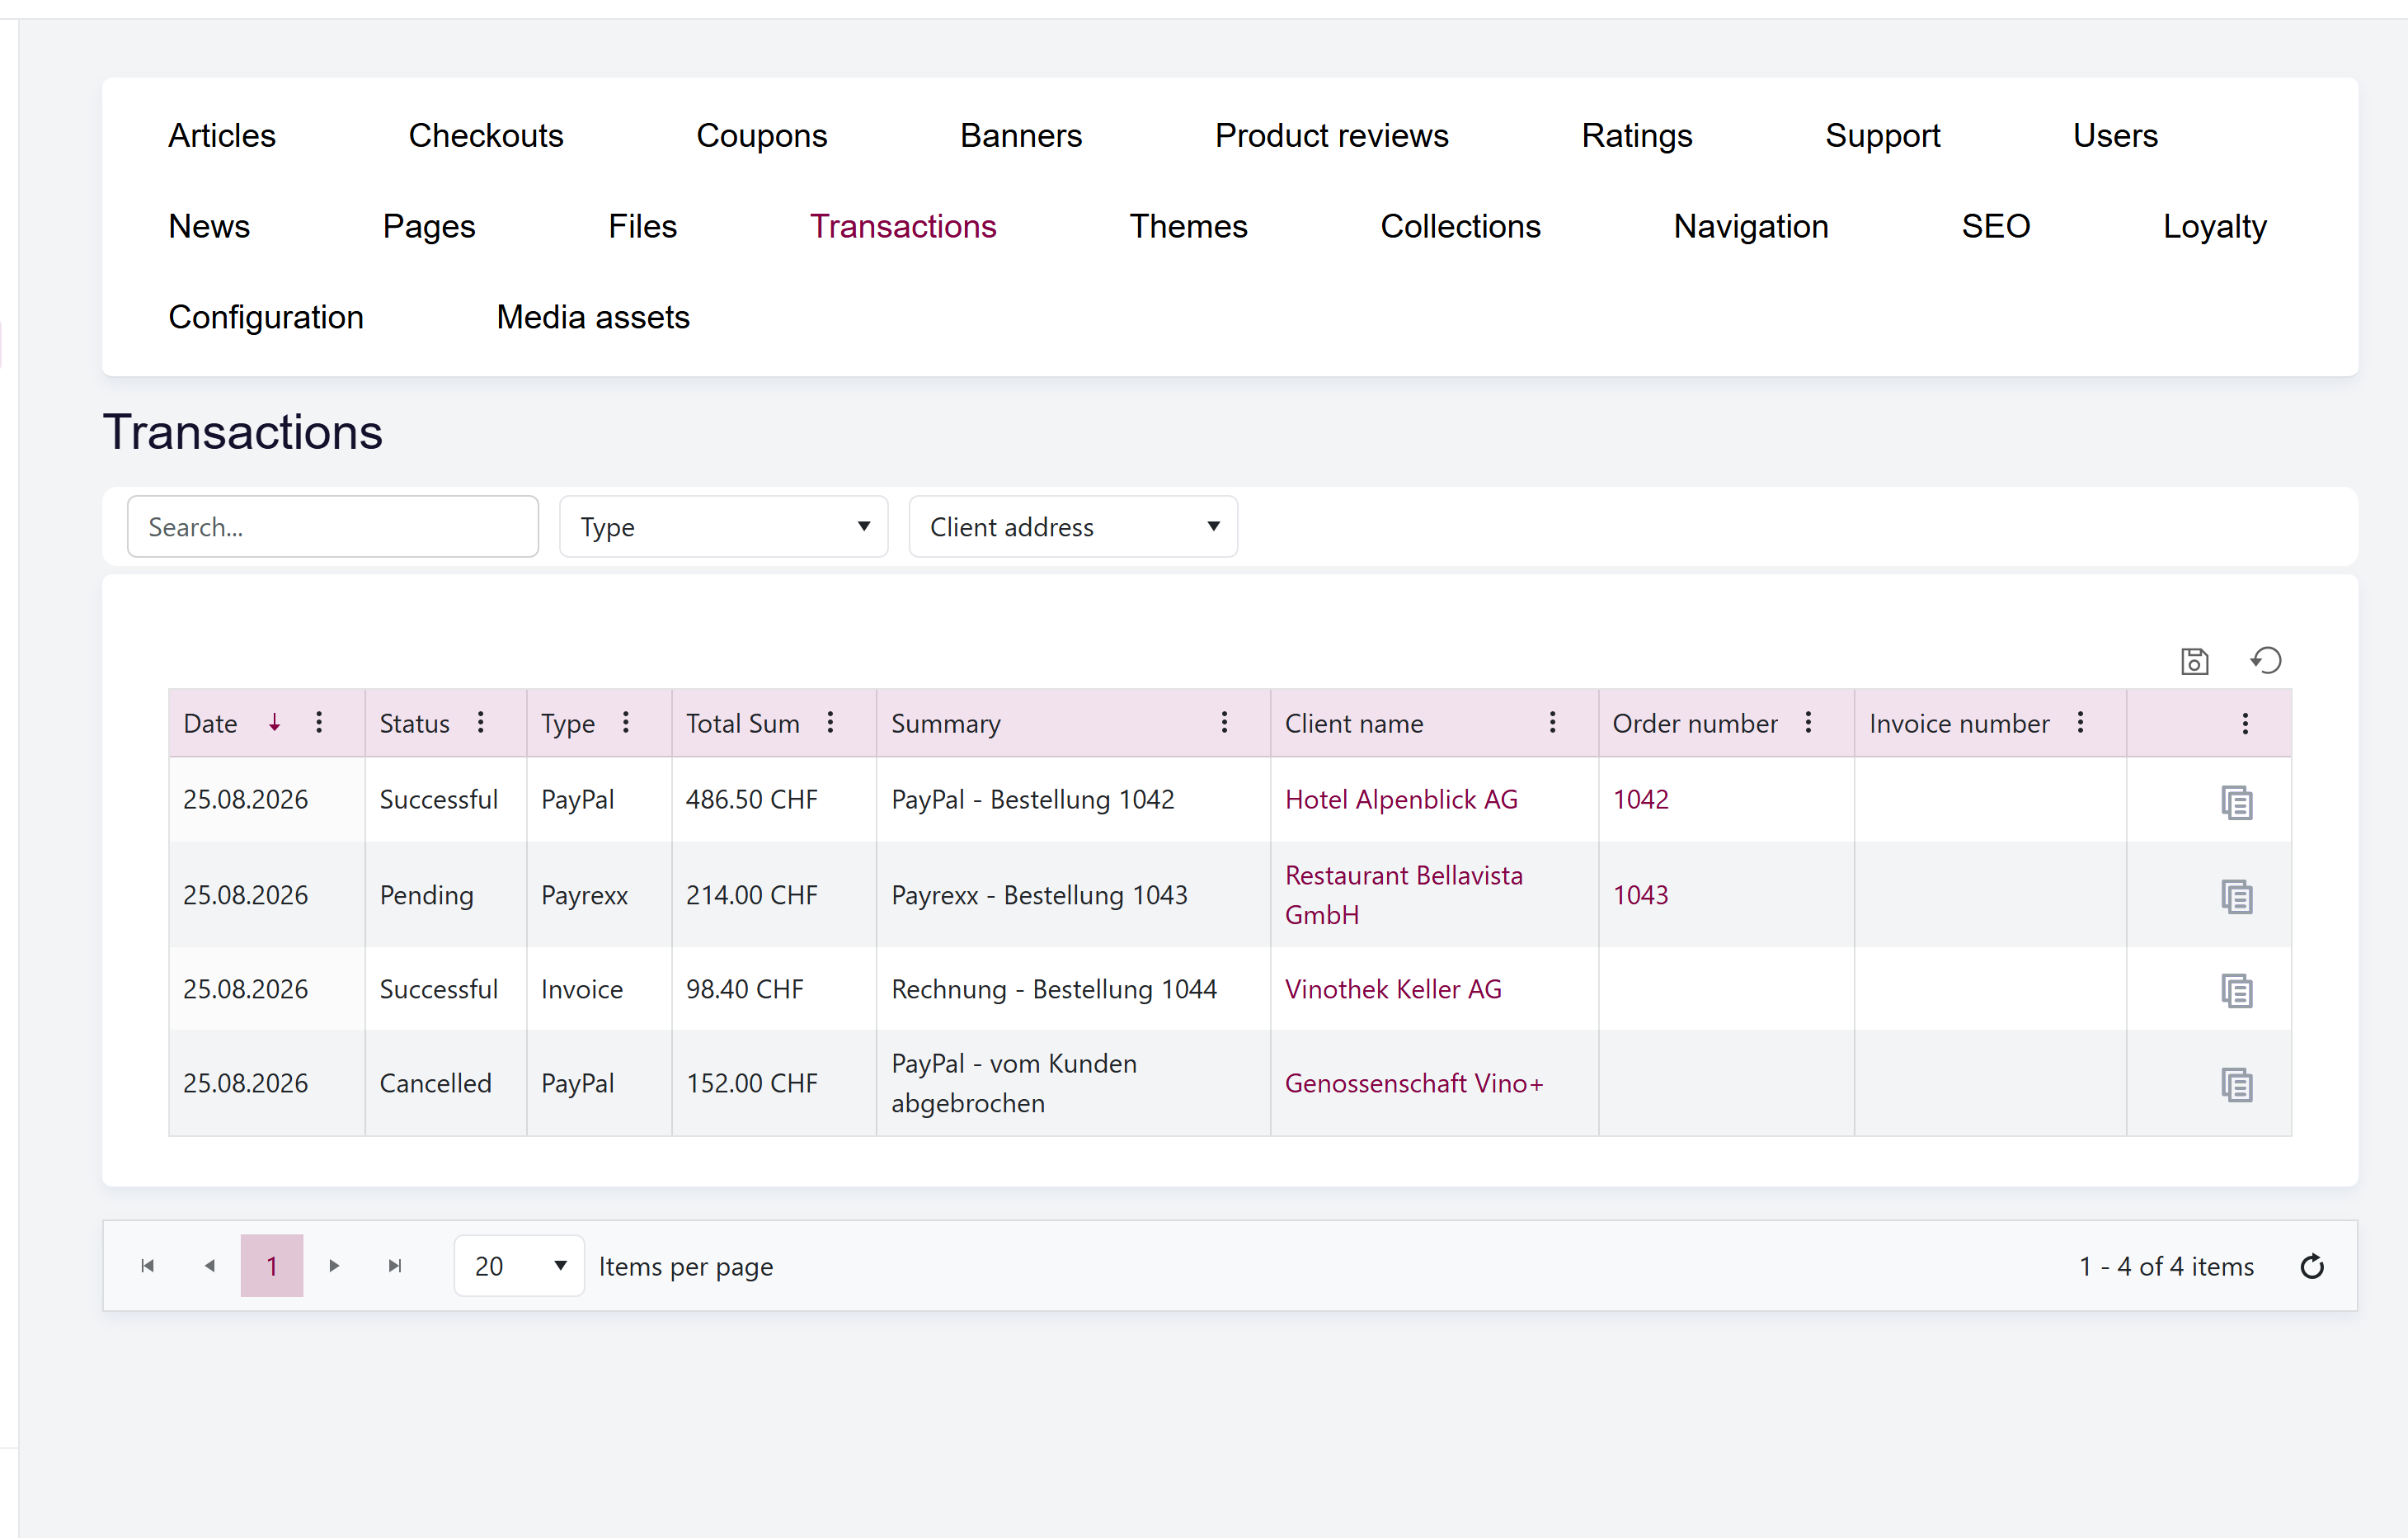Open Date column options menu
Image resolution: width=2408 pixels, height=1538 pixels.
(319, 723)
